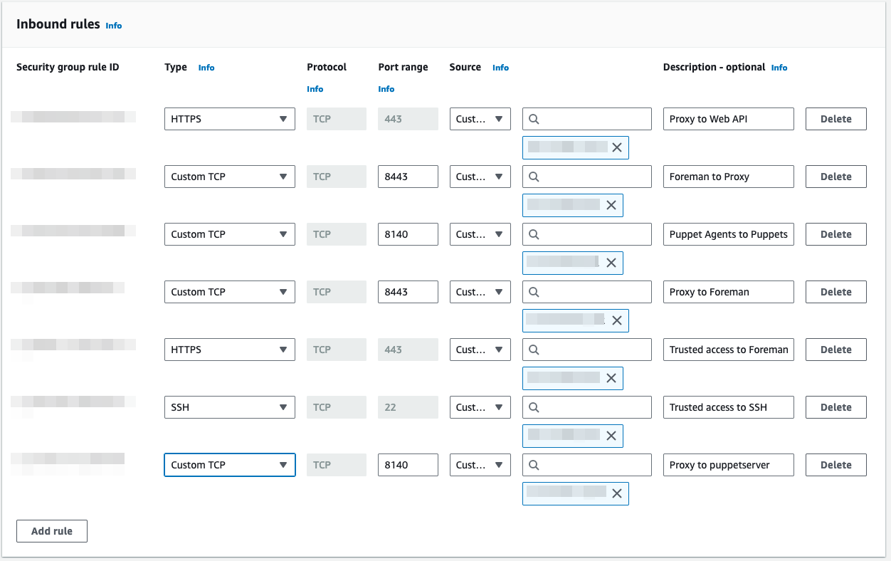Delete the Trusted access to SSH rule
The width and height of the screenshot is (891, 561).
(x=835, y=407)
